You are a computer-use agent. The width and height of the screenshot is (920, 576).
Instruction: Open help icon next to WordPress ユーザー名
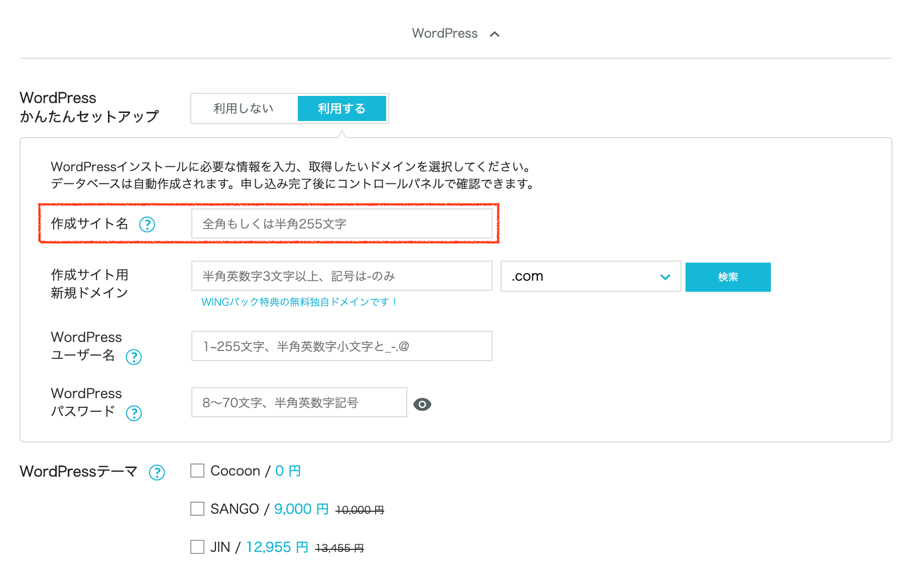tap(134, 357)
